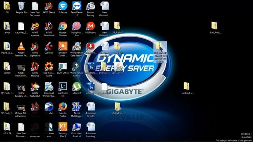Select Kotha Bangaru Lo... video file

21,87
